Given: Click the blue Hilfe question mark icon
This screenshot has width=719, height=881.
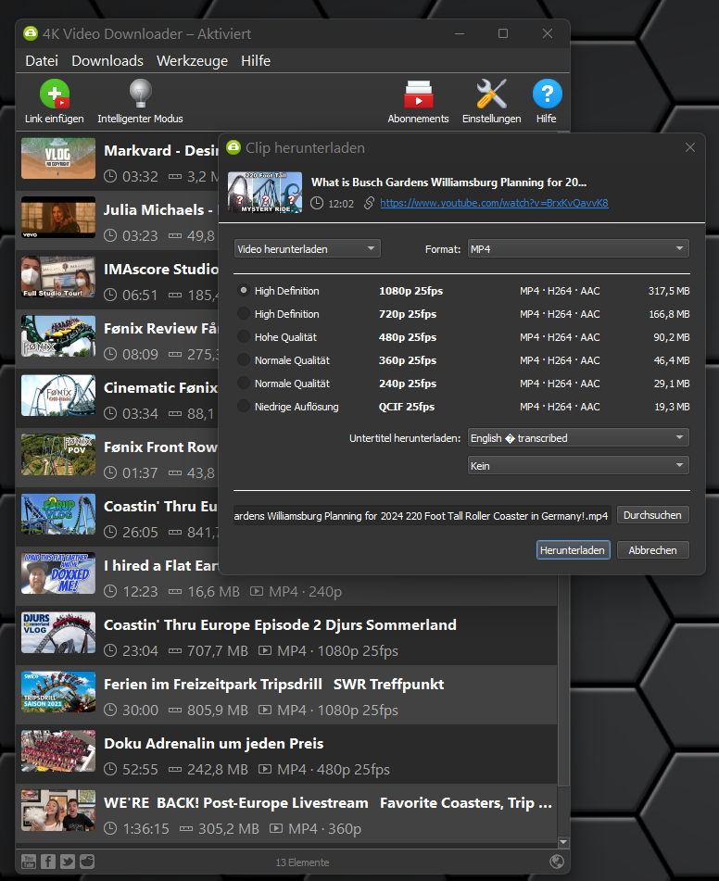Looking at the screenshot, I should [x=547, y=94].
